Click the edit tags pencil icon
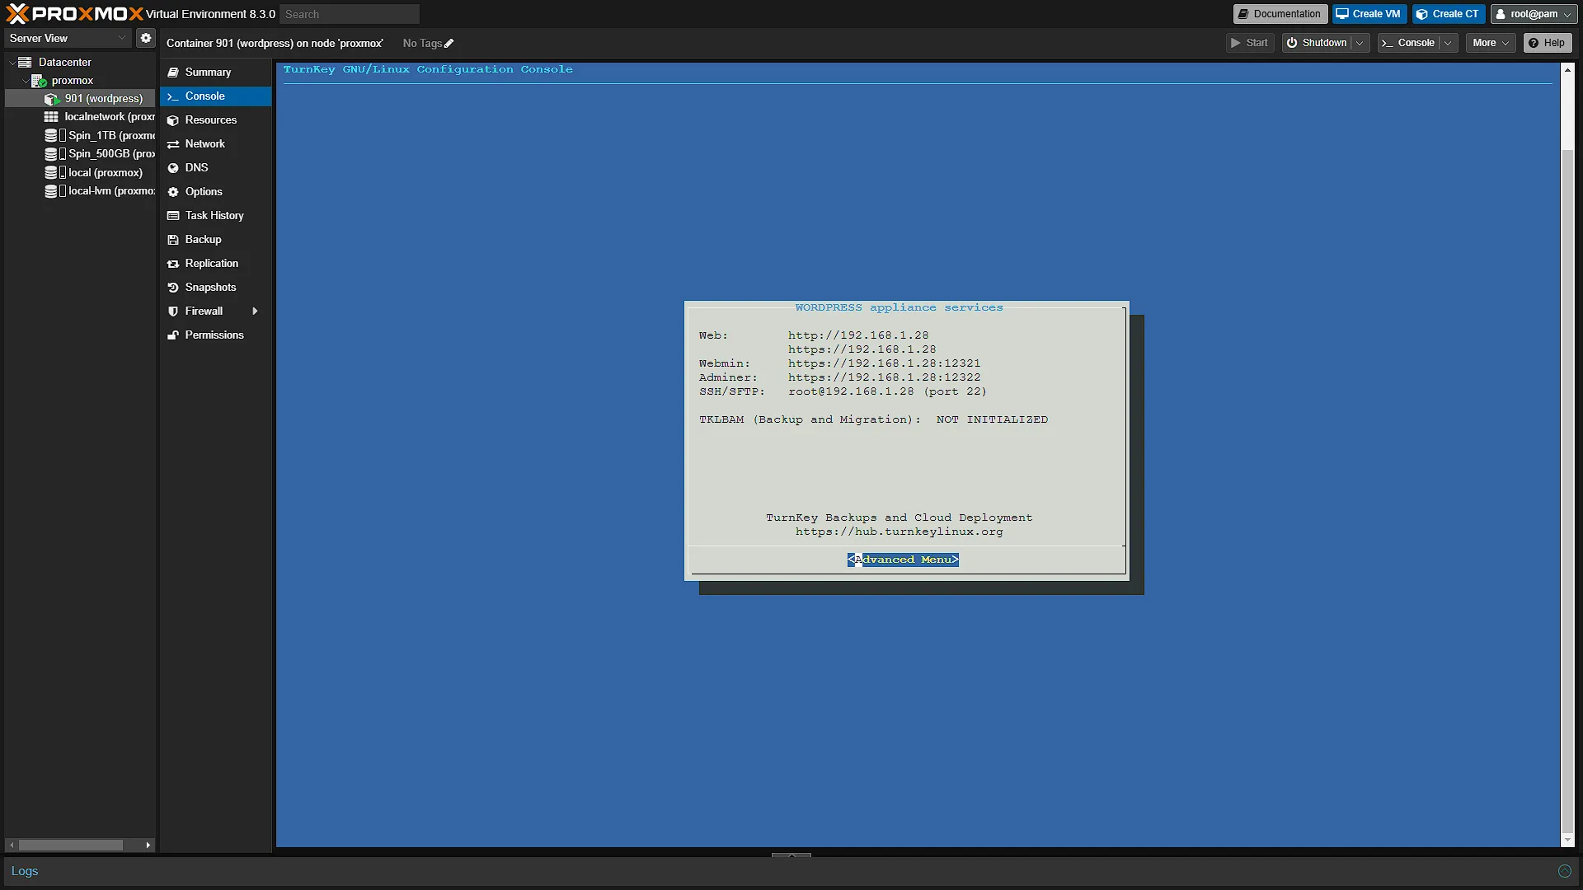 click(449, 44)
